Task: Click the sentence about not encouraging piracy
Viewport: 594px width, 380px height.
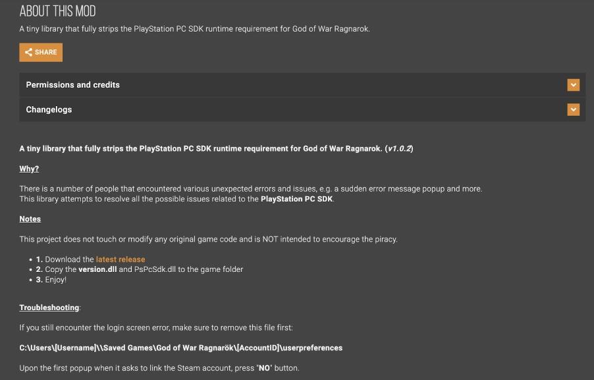Action: coord(208,240)
